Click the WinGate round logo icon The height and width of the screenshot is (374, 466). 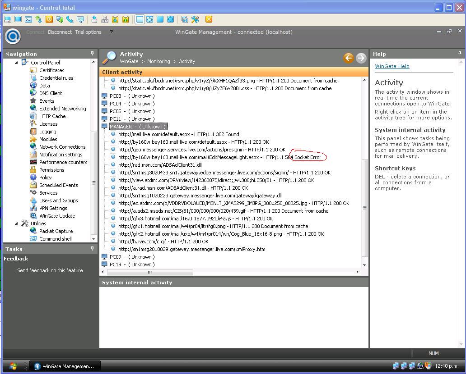coord(13,36)
